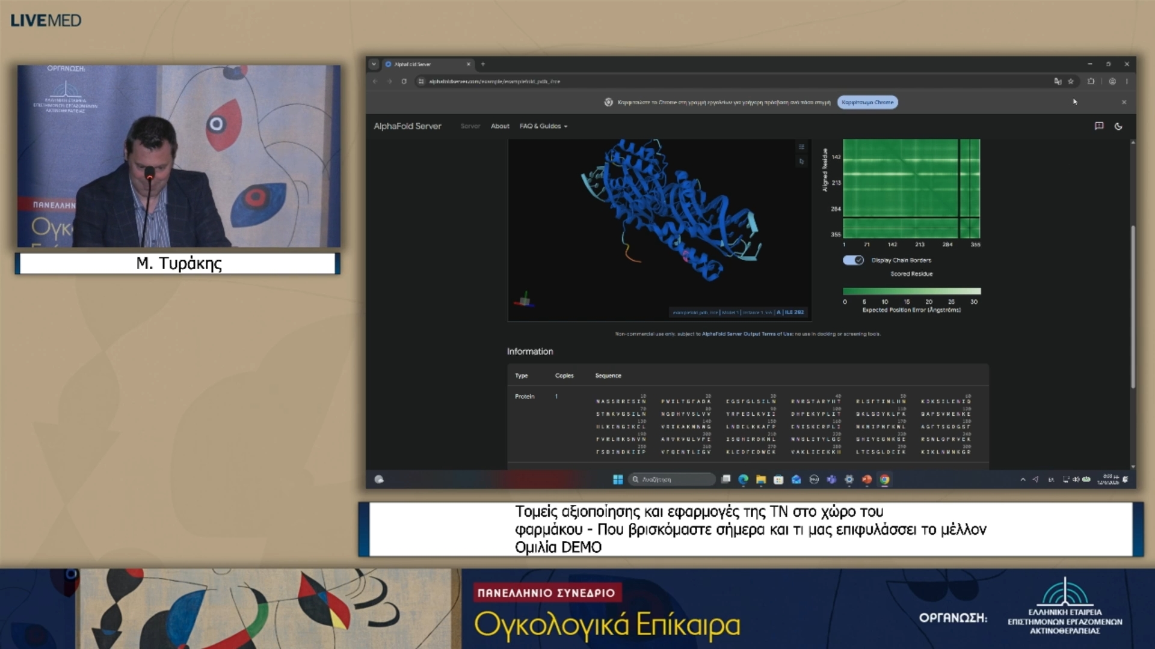The image size is (1155, 649).
Task: Open Microsoft Teams from taskbar
Action: click(x=831, y=480)
